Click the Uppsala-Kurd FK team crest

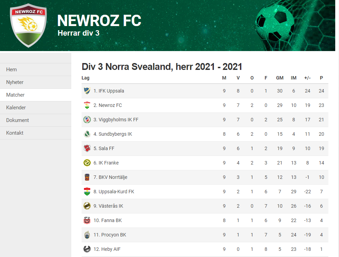(x=87, y=192)
